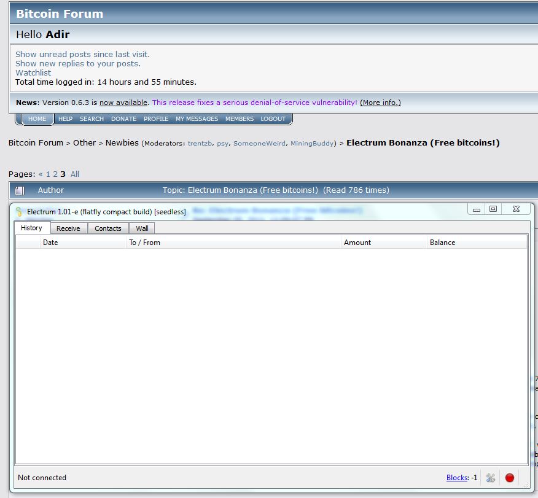Open the Watchlist link
The width and height of the screenshot is (538, 498).
coord(33,72)
